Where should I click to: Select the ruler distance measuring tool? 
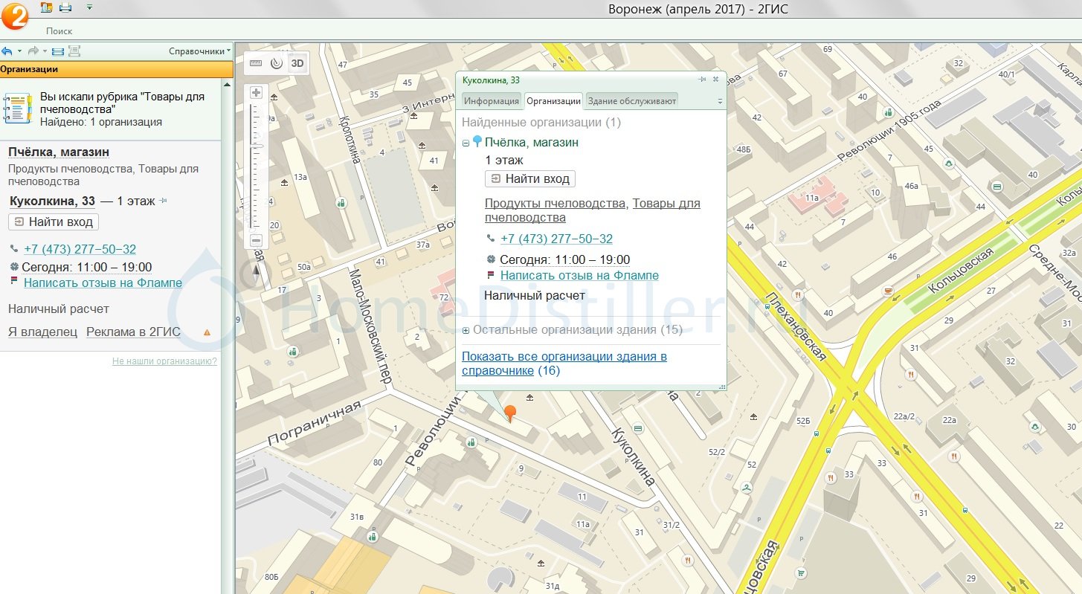(x=256, y=63)
